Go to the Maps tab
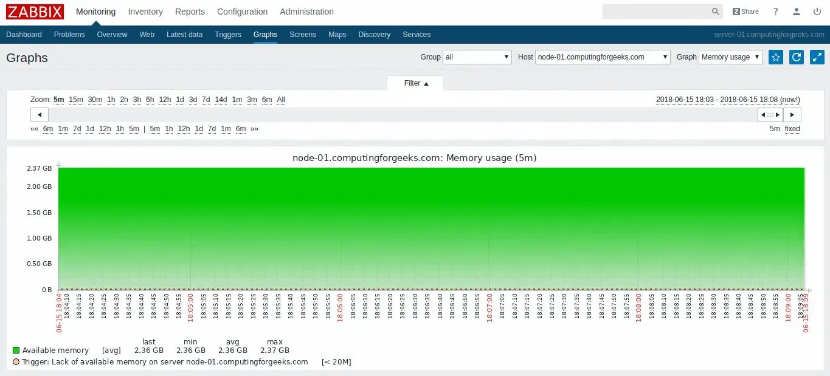 click(337, 35)
